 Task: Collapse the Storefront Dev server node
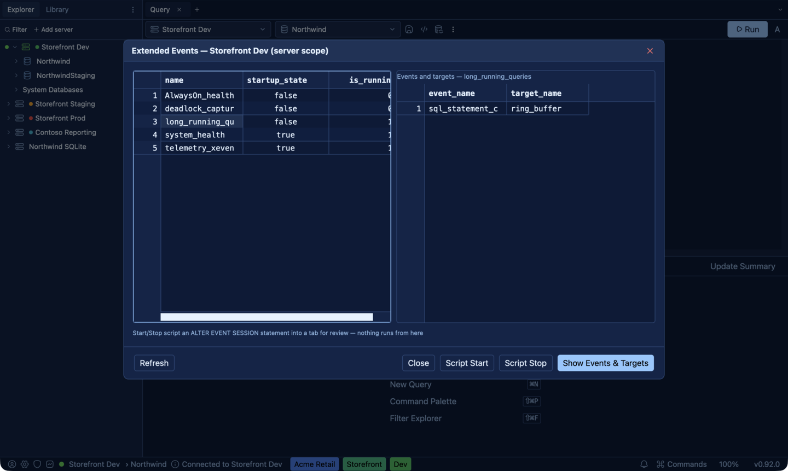(15, 47)
